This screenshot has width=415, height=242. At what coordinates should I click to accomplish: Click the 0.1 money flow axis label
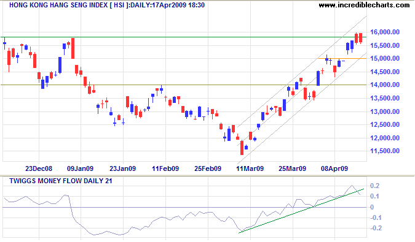click(375, 197)
